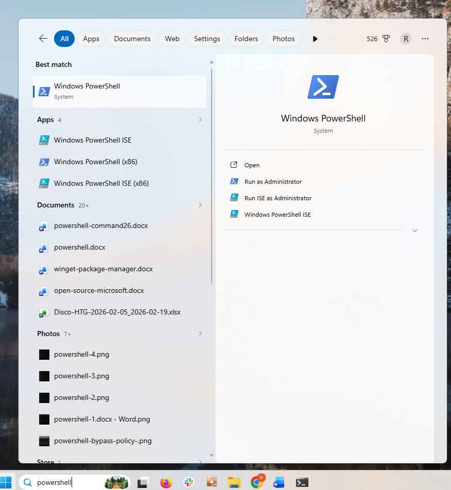Go back with the left arrow icon
This screenshot has height=490, width=451.
click(43, 39)
